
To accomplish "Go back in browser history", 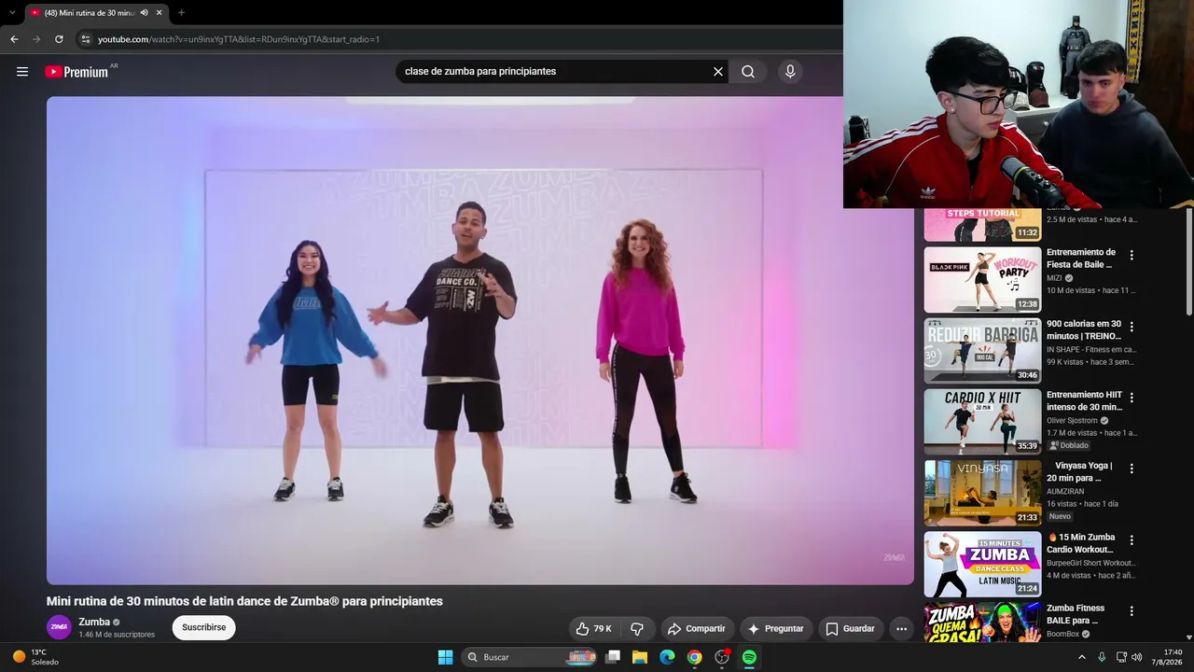I will pyautogui.click(x=14, y=39).
